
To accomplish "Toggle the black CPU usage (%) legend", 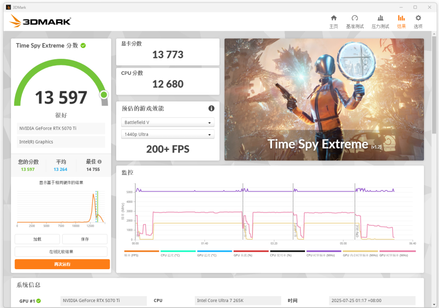I will pyautogui.click(x=287, y=254).
